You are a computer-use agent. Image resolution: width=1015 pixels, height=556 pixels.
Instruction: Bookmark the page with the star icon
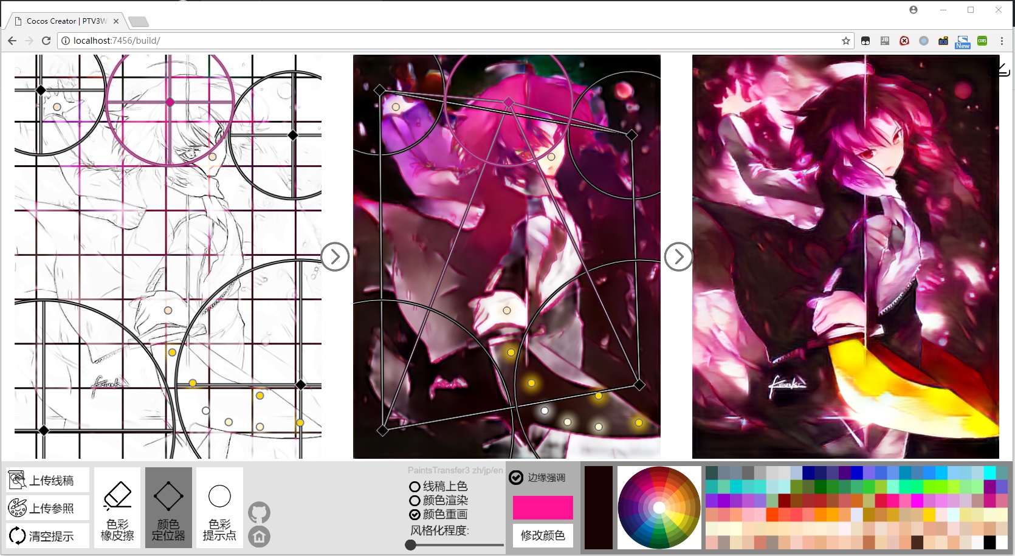(845, 41)
